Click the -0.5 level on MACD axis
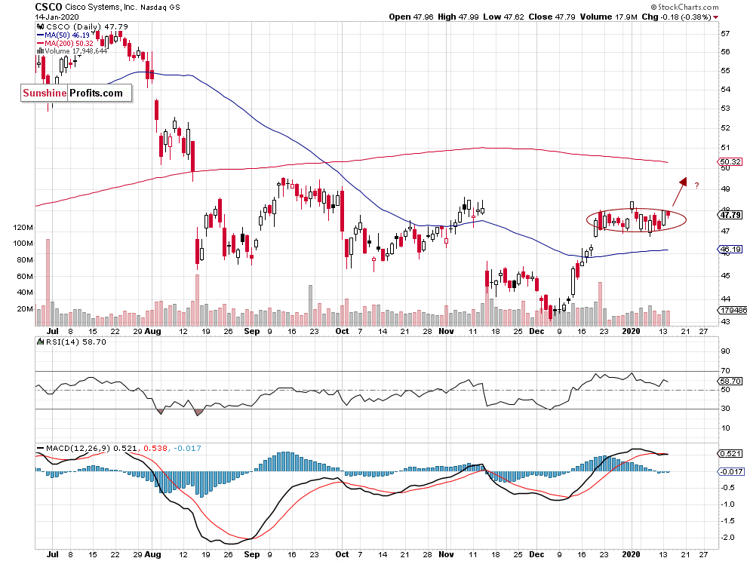Image resolution: width=747 pixels, height=561 pixels. 727,488
